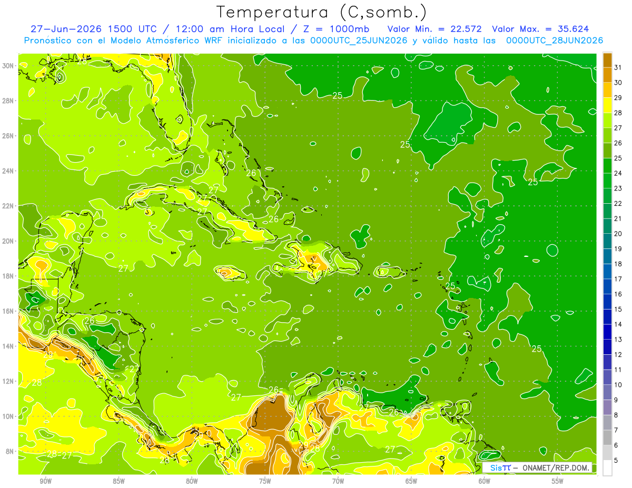Click the color scale label 10

pos(618,385)
